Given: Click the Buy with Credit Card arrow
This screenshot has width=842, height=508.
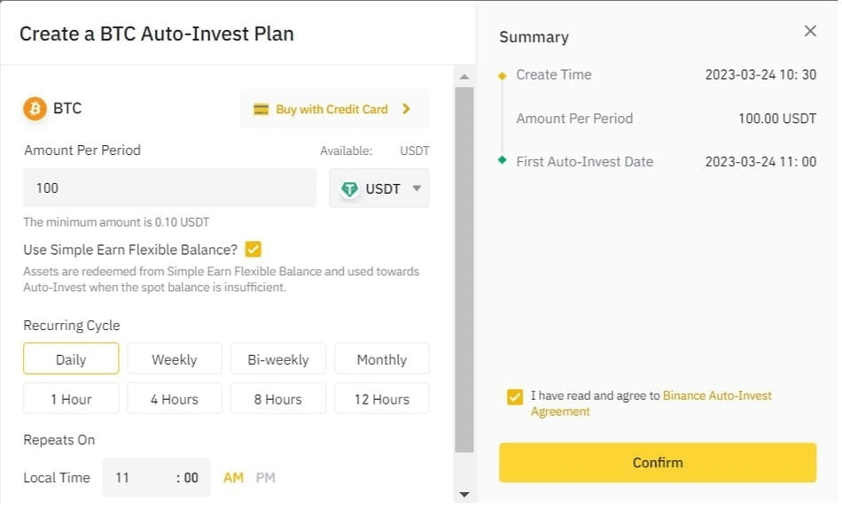Looking at the screenshot, I should pos(406,109).
